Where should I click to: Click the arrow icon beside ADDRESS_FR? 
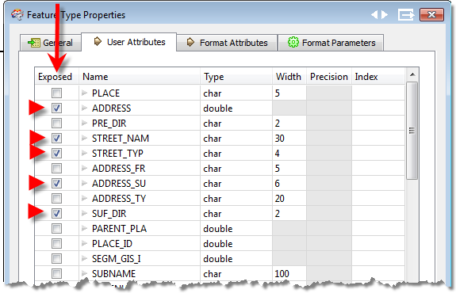85,169
